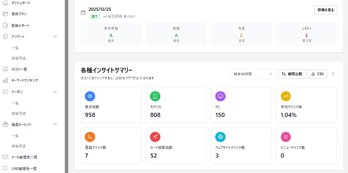Open the 表示回数 958 card

click(111, 105)
